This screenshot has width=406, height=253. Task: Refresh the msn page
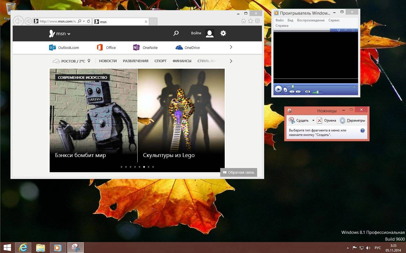[89, 21]
